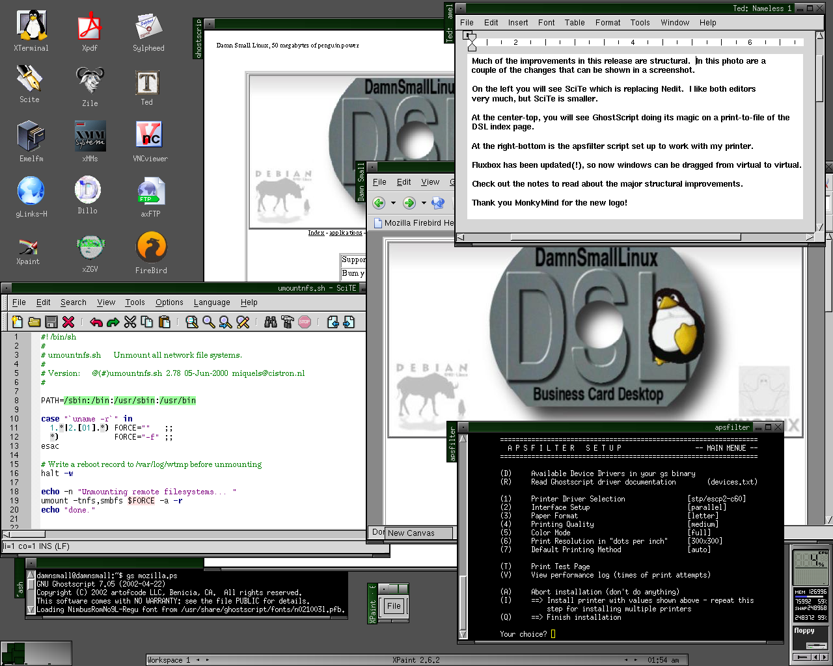The width and height of the screenshot is (833, 666).
Task: Open the Search menu in SciTE
Action: coord(74,302)
